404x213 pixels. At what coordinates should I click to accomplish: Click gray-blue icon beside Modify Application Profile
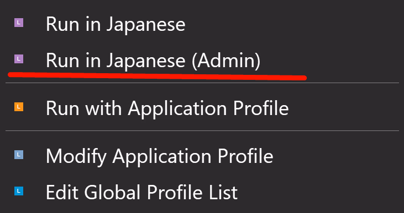pyautogui.click(x=19, y=155)
